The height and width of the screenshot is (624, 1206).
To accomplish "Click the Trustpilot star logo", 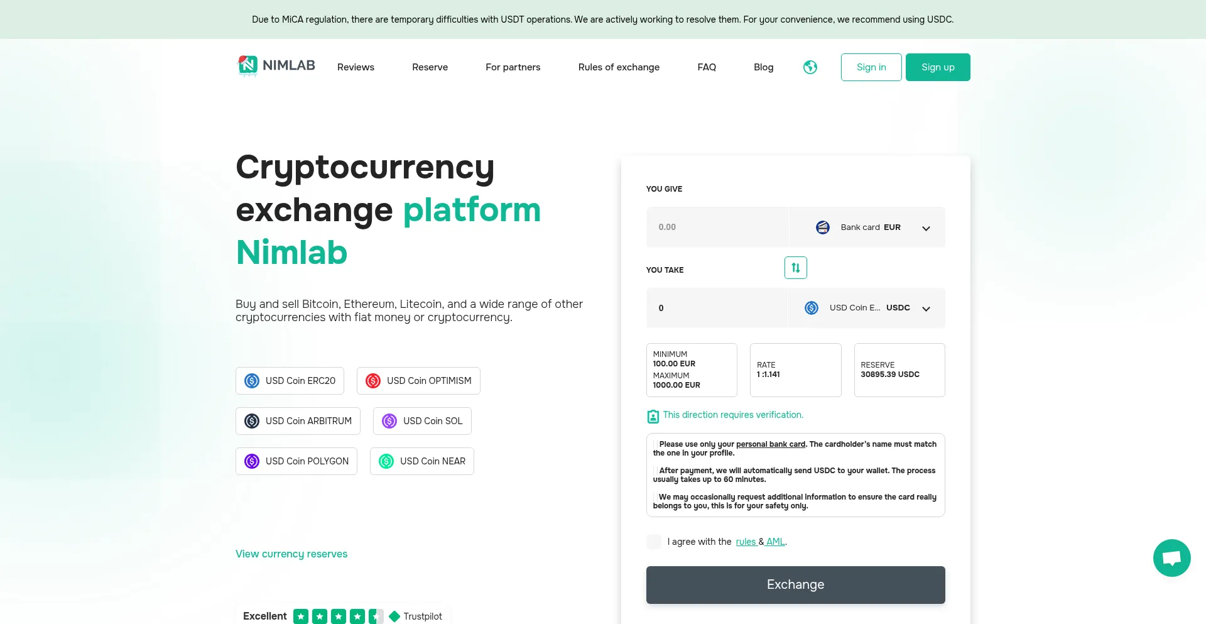I will click(394, 616).
